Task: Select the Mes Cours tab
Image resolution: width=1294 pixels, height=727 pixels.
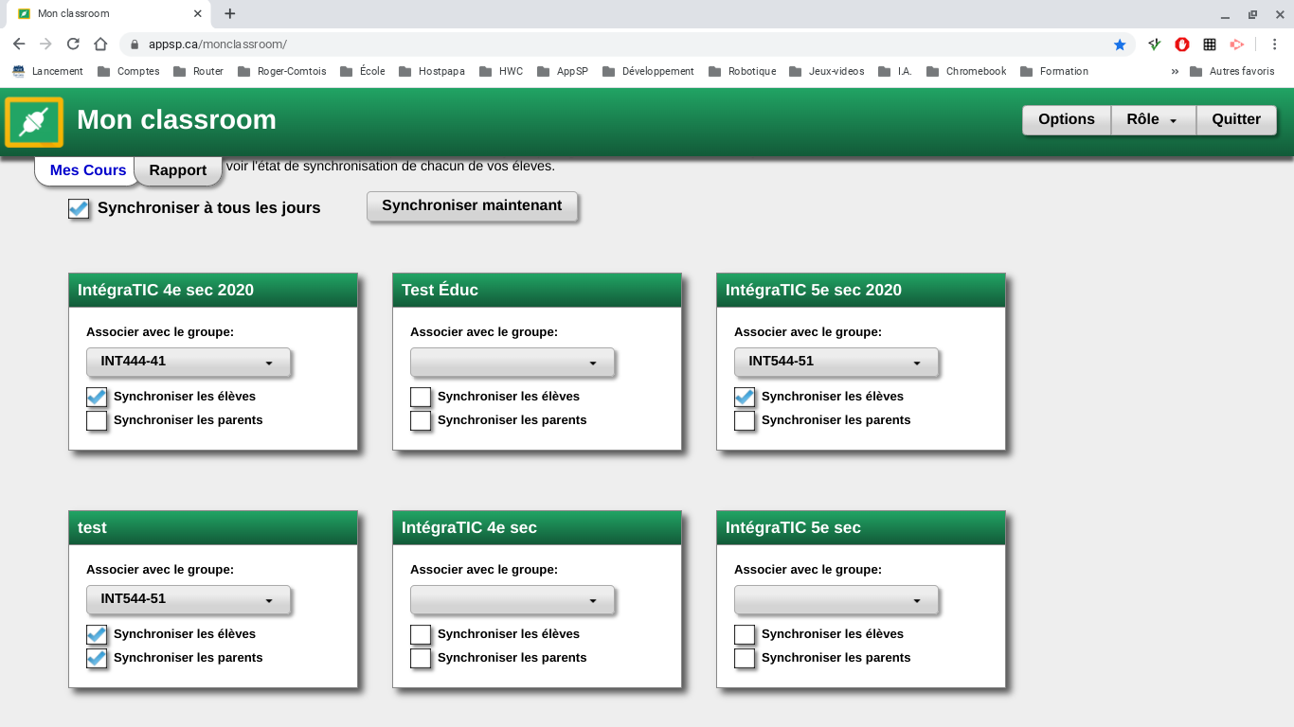Action: click(x=88, y=170)
